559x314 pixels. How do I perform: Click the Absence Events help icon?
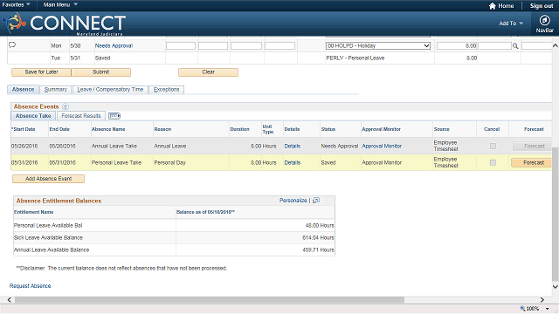(x=66, y=106)
